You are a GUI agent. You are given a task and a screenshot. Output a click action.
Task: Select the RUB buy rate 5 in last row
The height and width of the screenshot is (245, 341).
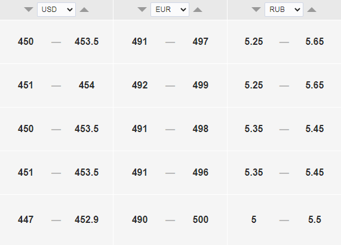point(254,219)
